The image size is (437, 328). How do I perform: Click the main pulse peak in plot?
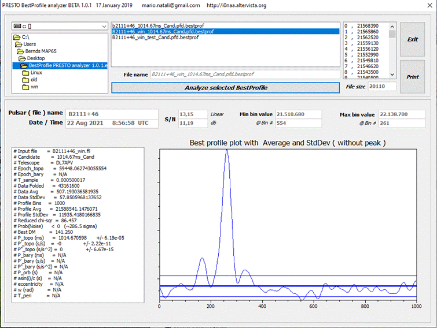point(227,151)
